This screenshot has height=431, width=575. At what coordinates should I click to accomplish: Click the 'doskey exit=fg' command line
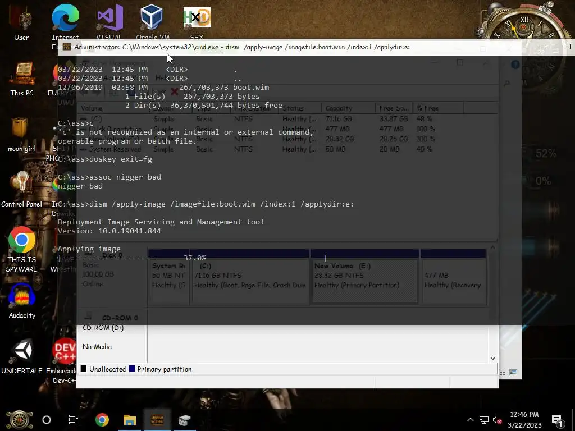pyautogui.click(x=105, y=159)
